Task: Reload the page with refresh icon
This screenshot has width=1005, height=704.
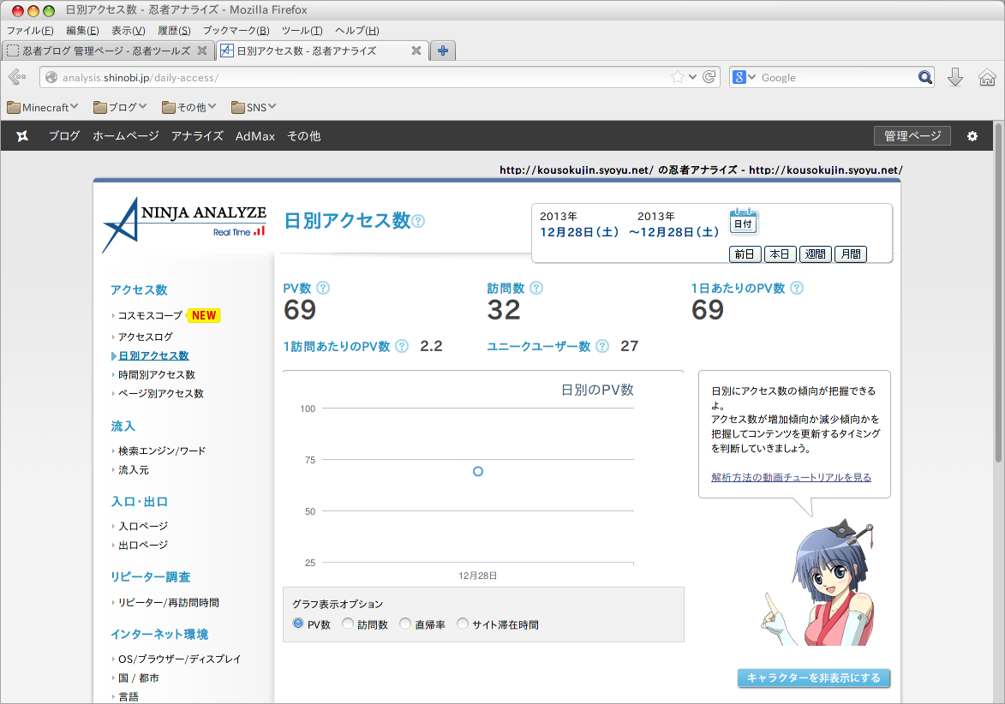Action: coord(709,77)
